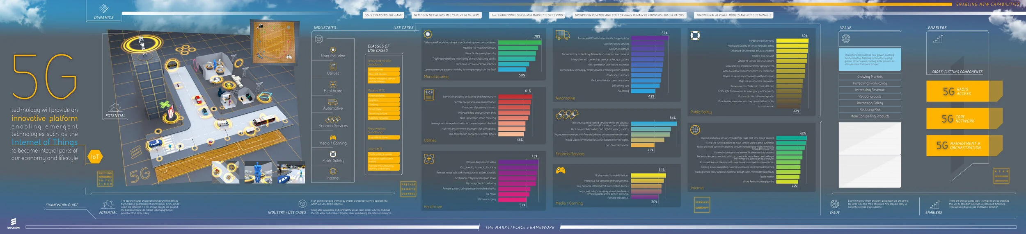Click the Potential icon in Framework Guide footer
Image resolution: width=1026 pixels, height=234 pixels.
click(x=108, y=205)
